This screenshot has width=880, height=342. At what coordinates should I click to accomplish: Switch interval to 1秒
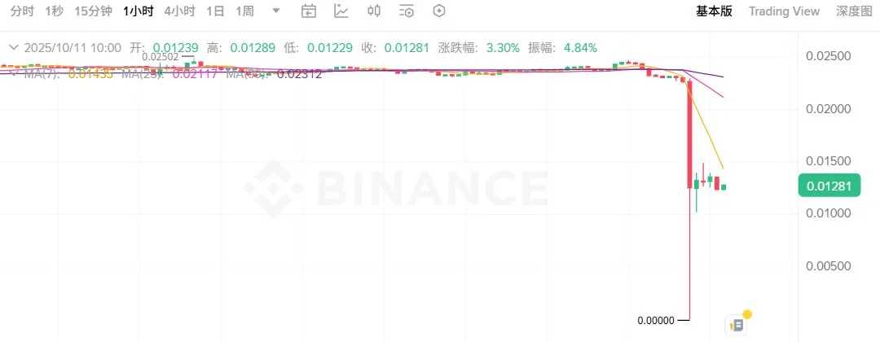54,11
